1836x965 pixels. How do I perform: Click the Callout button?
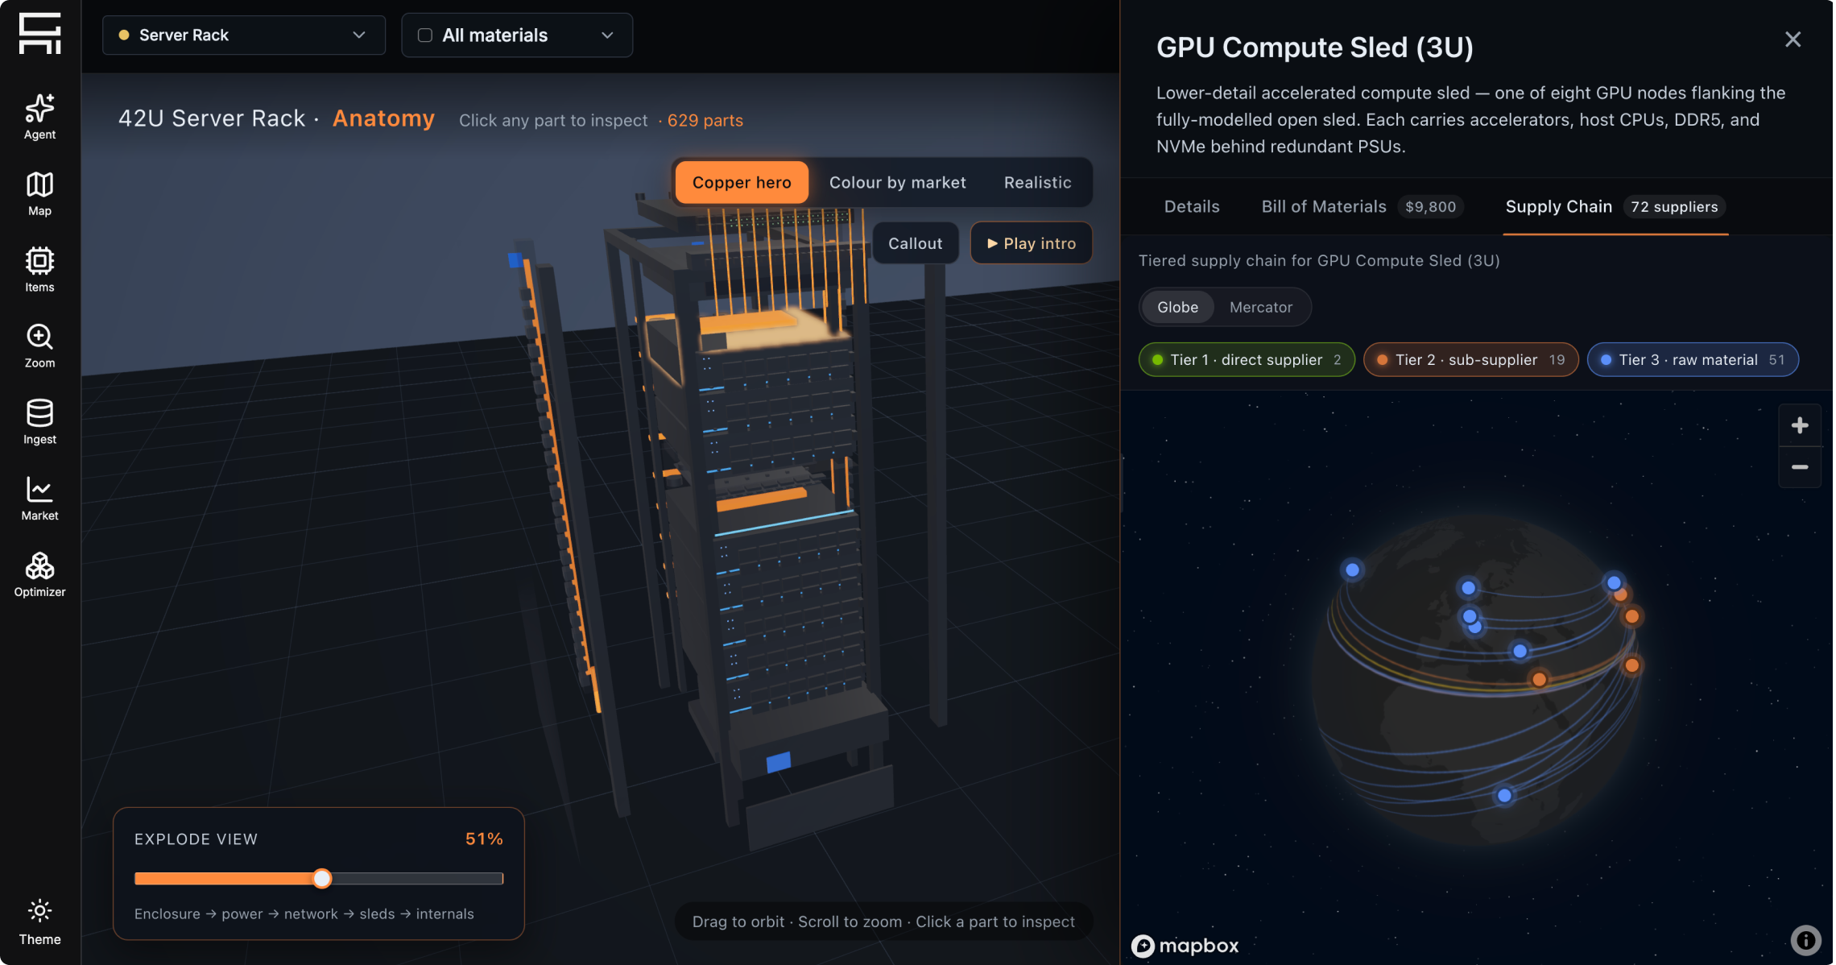pos(915,243)
